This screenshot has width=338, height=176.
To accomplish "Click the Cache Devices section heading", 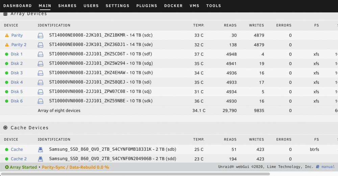I will 29,128.
